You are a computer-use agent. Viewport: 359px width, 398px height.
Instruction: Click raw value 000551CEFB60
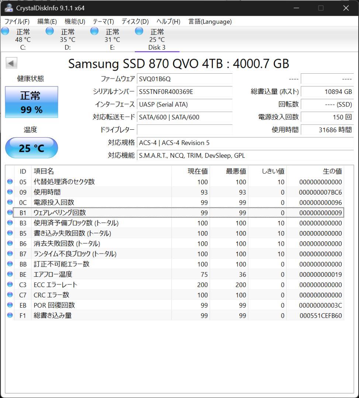(321, 315)
